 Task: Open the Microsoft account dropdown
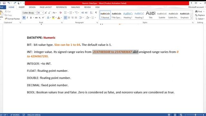[197, 7]
